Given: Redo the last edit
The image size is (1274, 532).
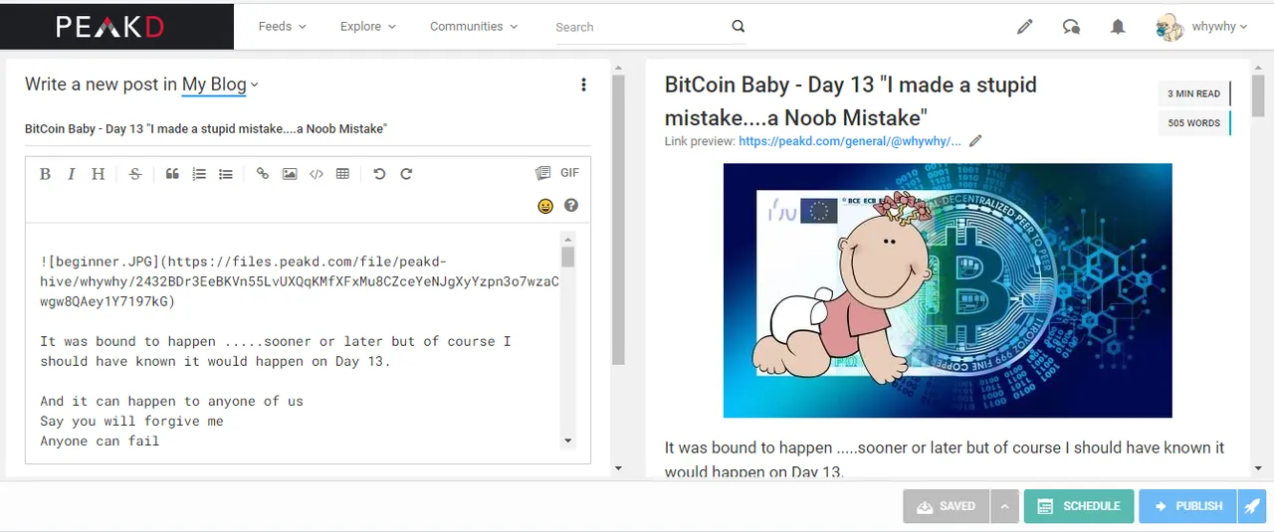Looking at the screenshot, I should (x=406, y=174).
